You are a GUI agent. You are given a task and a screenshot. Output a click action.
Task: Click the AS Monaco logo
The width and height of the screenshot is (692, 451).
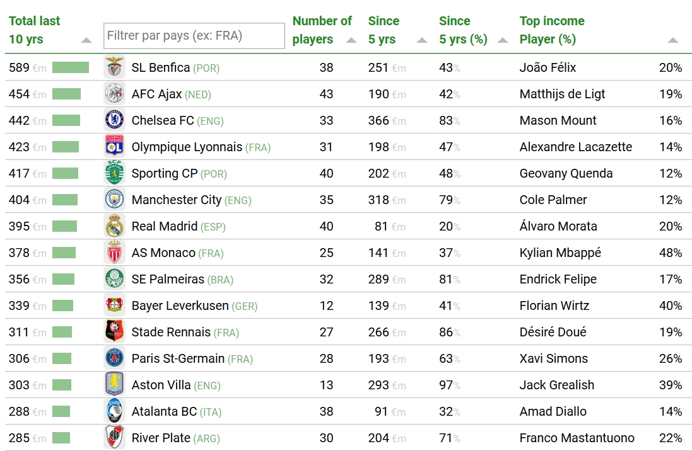(x=115, y=253)
